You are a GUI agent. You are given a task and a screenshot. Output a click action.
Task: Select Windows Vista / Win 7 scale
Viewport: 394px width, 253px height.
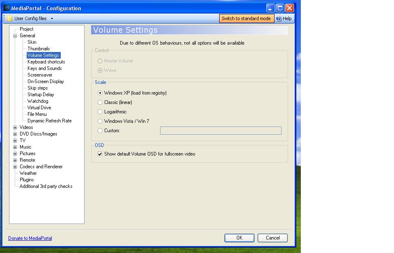click(100, 121)
